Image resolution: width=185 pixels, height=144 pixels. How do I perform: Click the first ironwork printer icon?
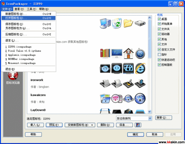coord(105,83)
